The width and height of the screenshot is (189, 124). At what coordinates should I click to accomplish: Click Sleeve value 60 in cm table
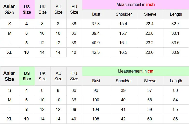pos(149,119)
